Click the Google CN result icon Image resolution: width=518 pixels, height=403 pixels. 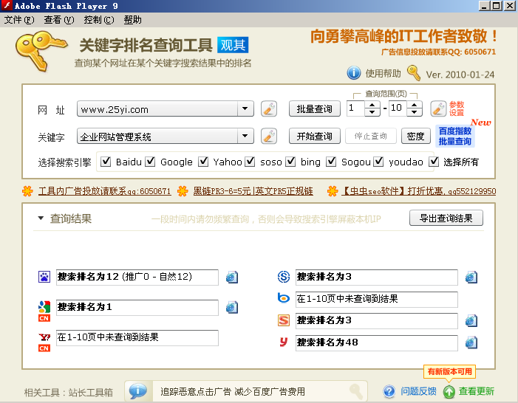point(44,311)
